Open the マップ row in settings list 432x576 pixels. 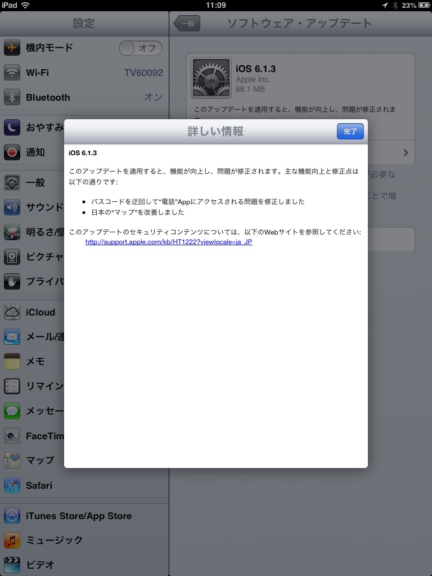coord(84,460)
